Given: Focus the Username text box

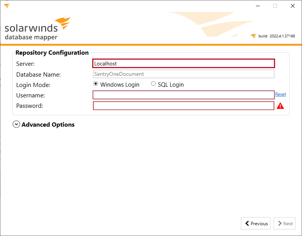Looking at the screenshot, I should 184,95.
